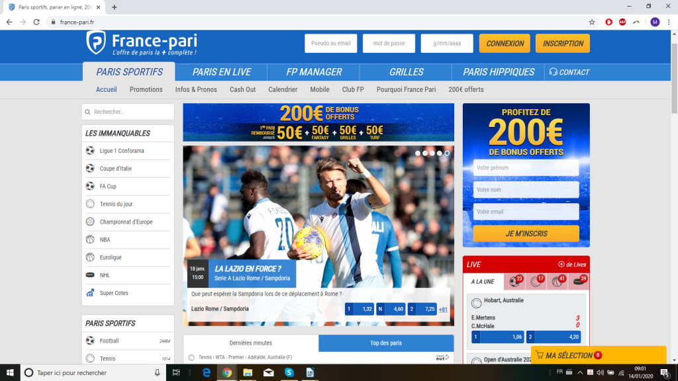Expand more lives with + de Lives
Viewport: 678px width, 381px height.
pos(572,265)
